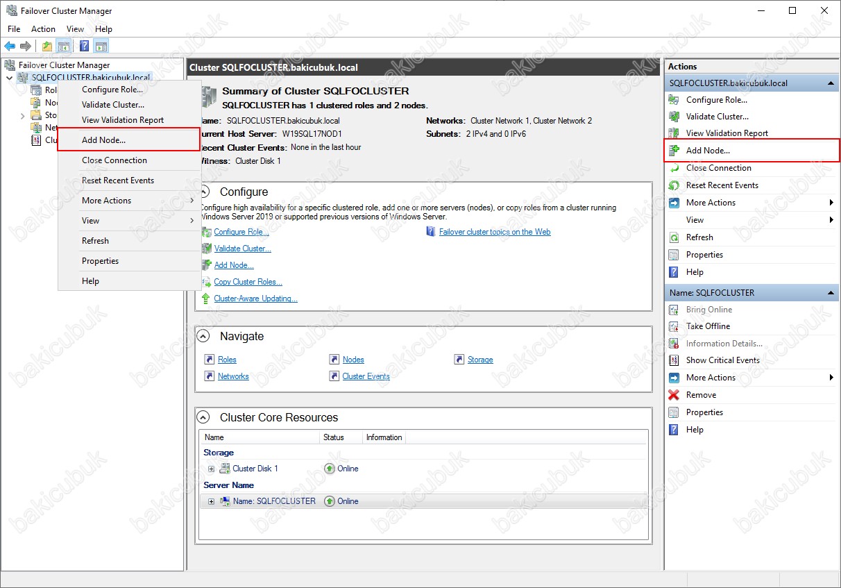Screen dimensions: 841x588
Task: Expand the Name: SQLFOCLUSTER resource row plus box
Action: click(212, 501)
